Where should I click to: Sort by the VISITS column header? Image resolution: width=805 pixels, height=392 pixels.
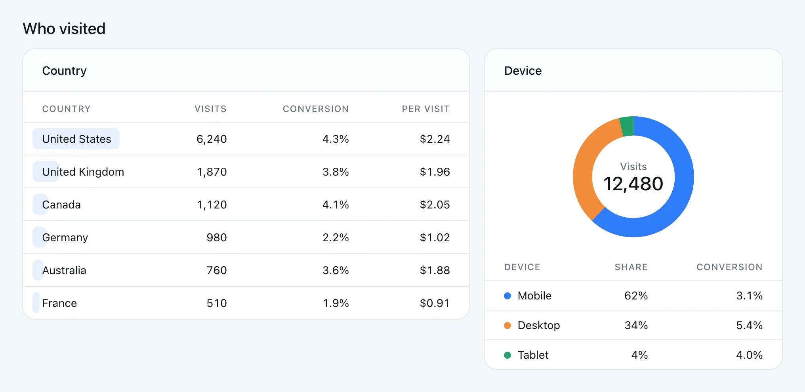tap(210, 109)
